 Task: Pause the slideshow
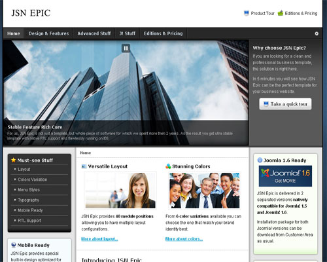tap(126, 48)
